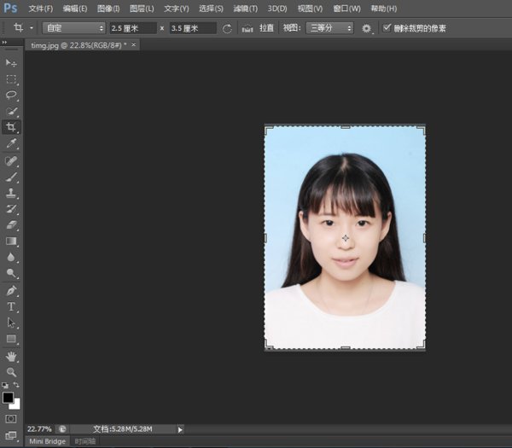Image resolution: width=512 pixels, height=448 pixels.
Task: Click the top center crop handle
Action: tap(345, 127)
